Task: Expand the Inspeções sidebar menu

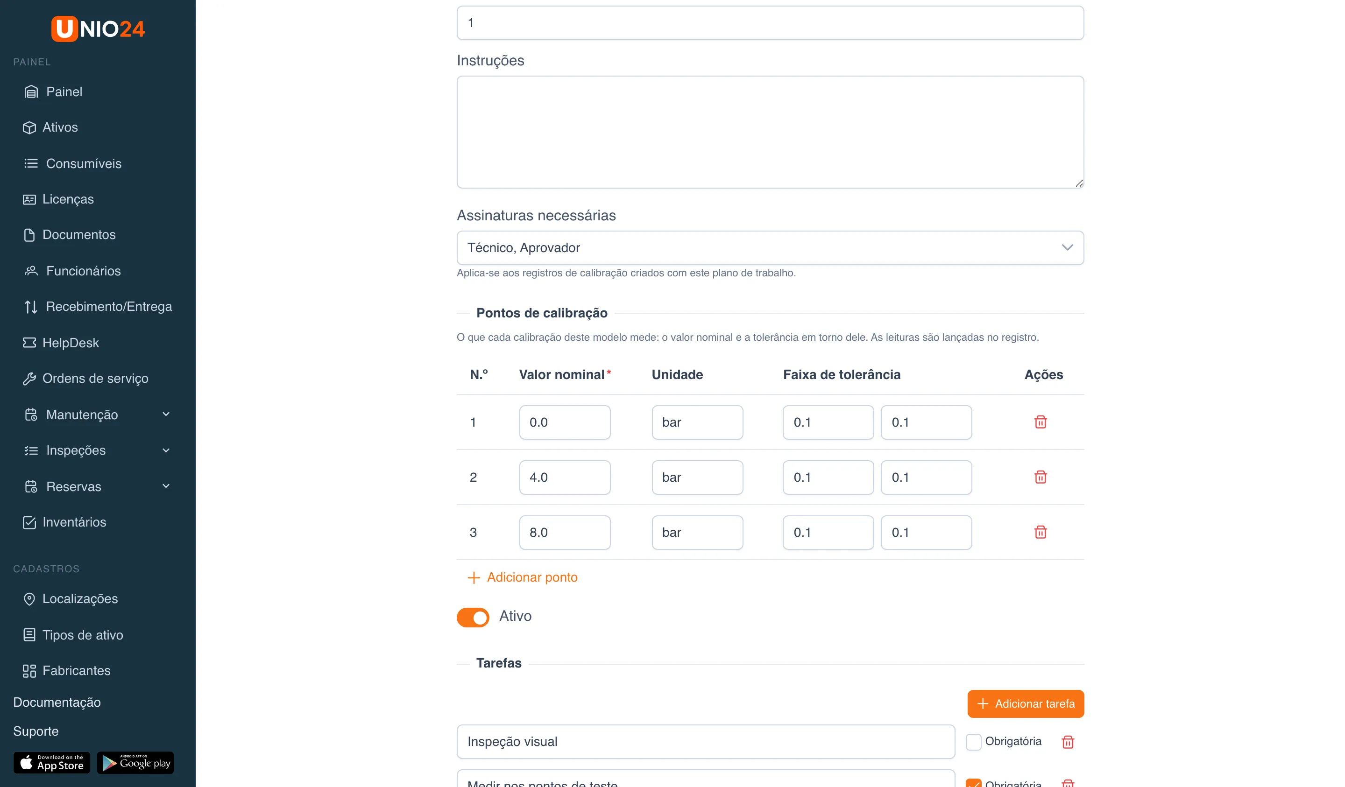Action: click(x=98, y=450)
